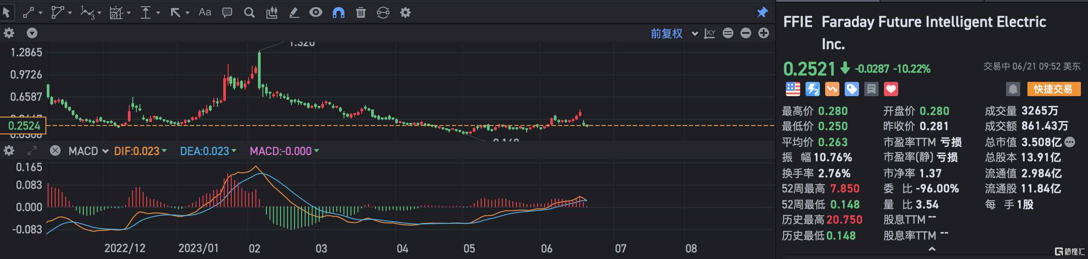Delete all drawings with trash icon
Viewport: 1088px width, 259px height.
(x=361, y=12)
